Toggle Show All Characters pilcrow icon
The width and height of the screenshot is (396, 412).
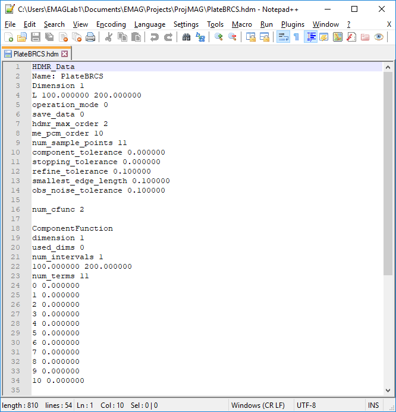click(x=297, y=37)
